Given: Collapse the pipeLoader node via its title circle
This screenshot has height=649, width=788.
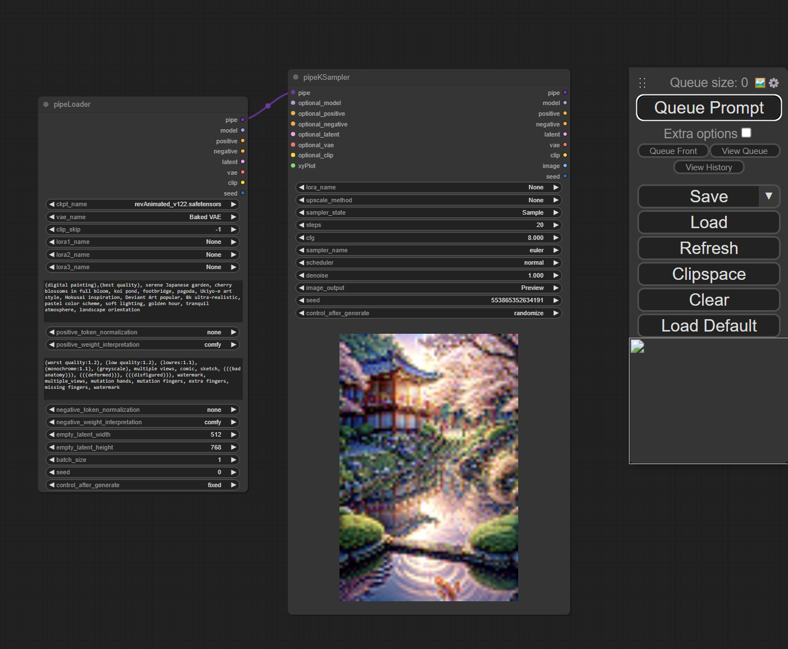Looking at the screenshot, I should pyautogui.click(x=46, y=104).
